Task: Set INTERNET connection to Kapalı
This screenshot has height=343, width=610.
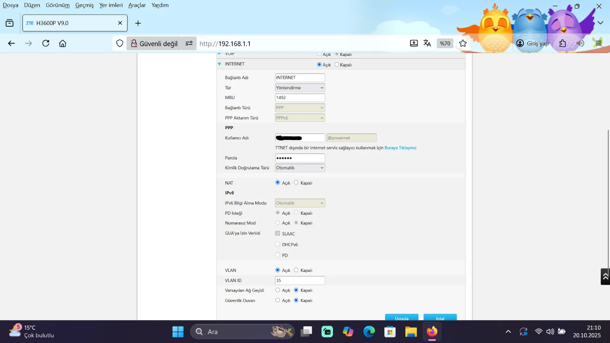Action: (x=337, y=65)
